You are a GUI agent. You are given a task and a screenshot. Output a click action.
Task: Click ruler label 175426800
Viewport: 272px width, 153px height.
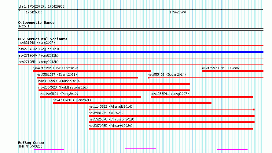(34, 12)
